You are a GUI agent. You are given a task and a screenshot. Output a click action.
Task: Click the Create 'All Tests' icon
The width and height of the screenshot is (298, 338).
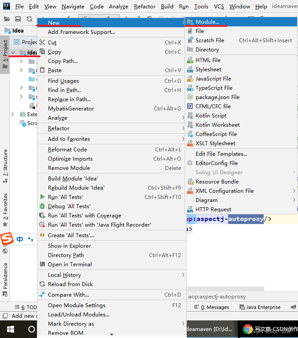42,235
